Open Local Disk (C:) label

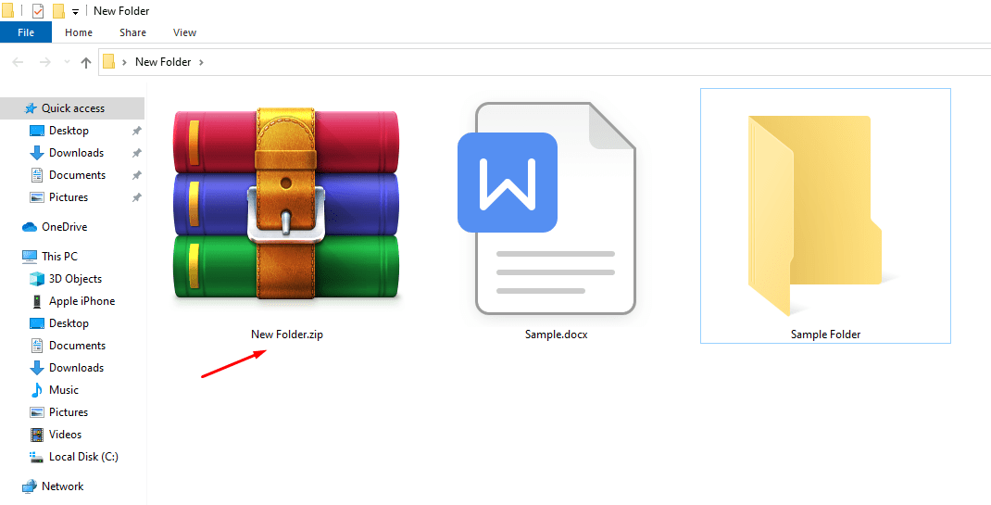tap(83, 457)
